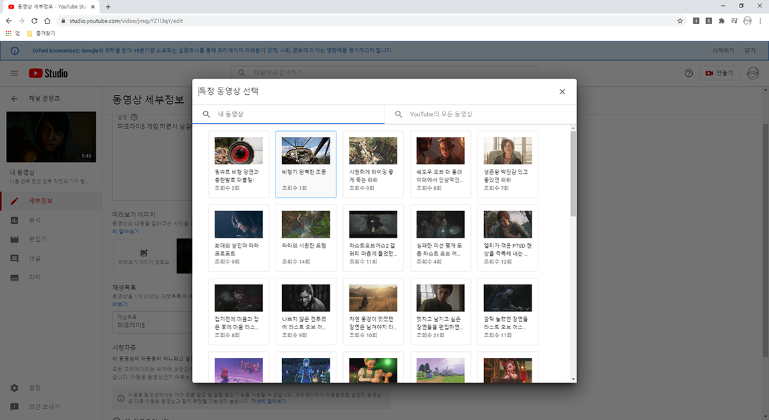Choose video 잡기전에 마음과 잡은 후에 마음
Screen dimensions: 769x420
[x=238, y=311]
